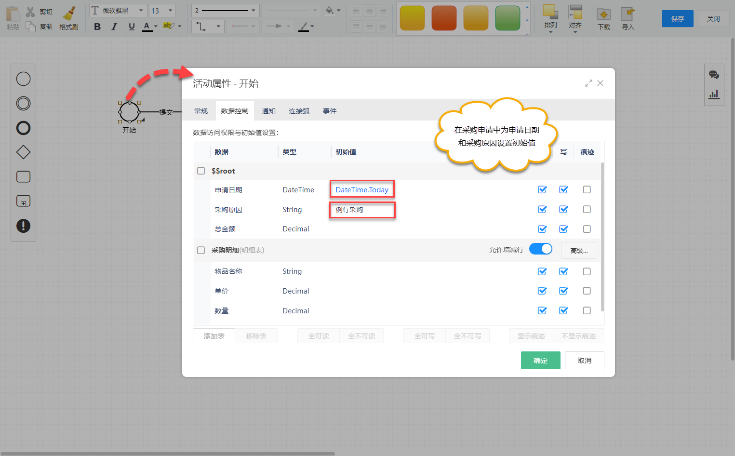Screen dimensions: 735x456
Task: Switch to the 常规 tab
Action: (201, 111)
